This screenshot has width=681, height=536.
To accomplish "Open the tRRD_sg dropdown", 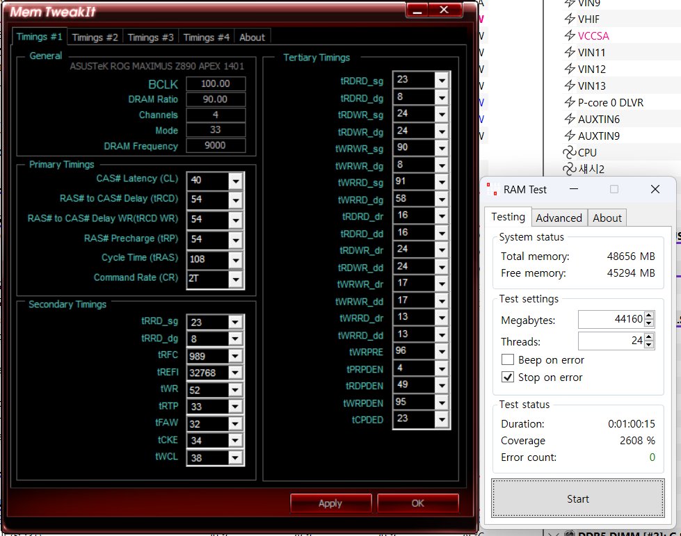I will pyautogui.click(x=235, y=322).
